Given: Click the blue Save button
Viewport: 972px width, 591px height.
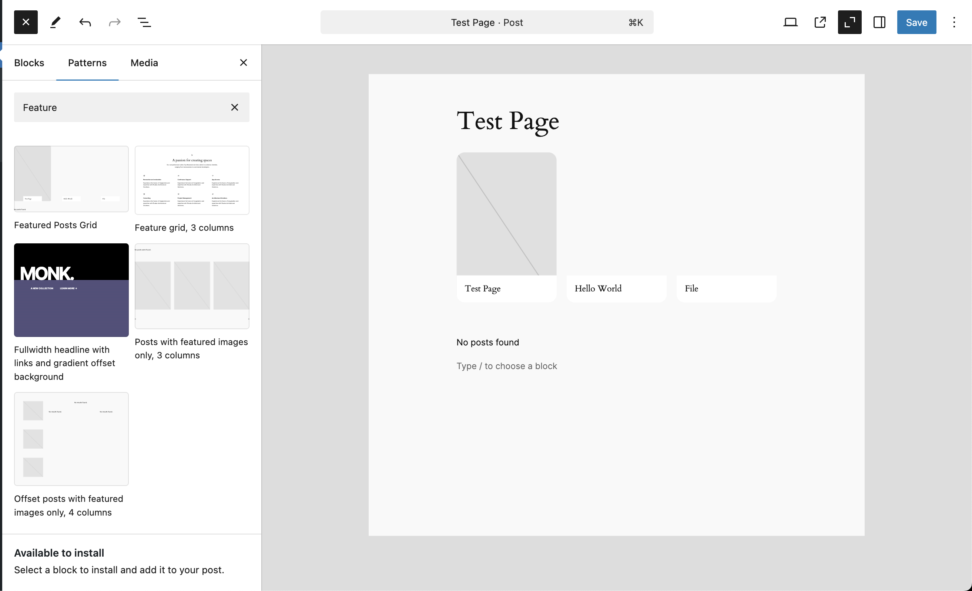Looking at the screenshot, I should pyautogui.click(x=916, y=22).
